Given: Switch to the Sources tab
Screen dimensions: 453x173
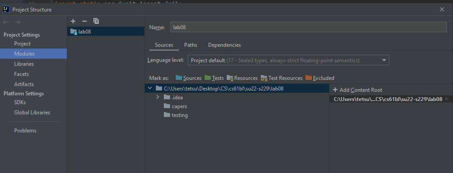Looking at the screenshot, I should coord(164,45).
